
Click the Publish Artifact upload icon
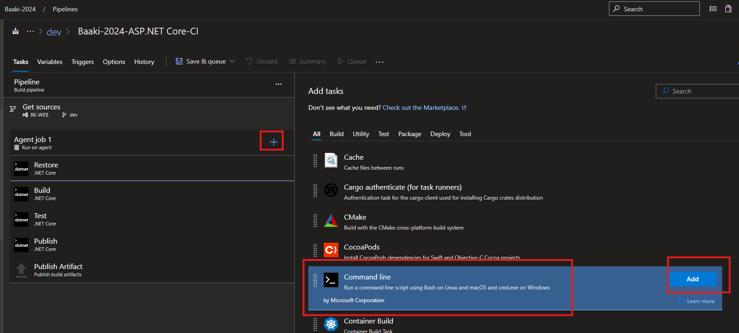tap(21, 270)
